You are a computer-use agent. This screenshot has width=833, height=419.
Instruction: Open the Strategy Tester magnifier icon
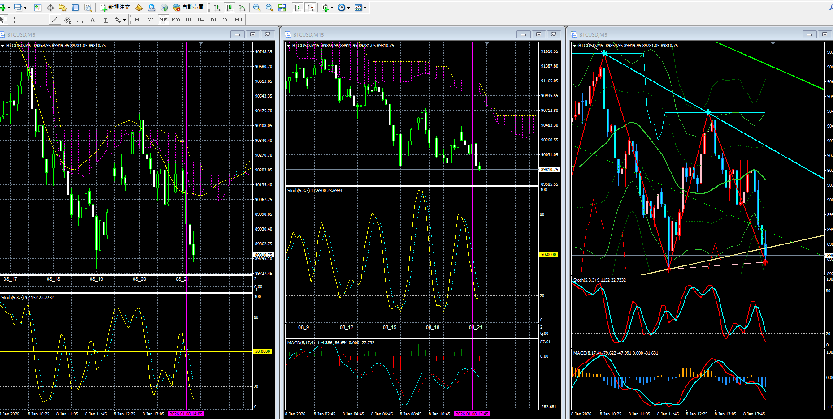tap(88, 8)
